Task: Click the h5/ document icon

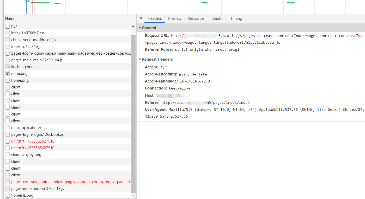Action: (x=8, y=26)
